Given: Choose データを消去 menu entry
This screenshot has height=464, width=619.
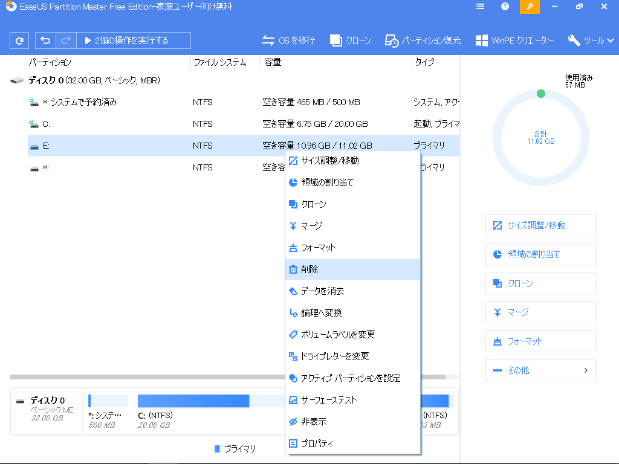Looking at the screenshot, I should click(352, 291).
